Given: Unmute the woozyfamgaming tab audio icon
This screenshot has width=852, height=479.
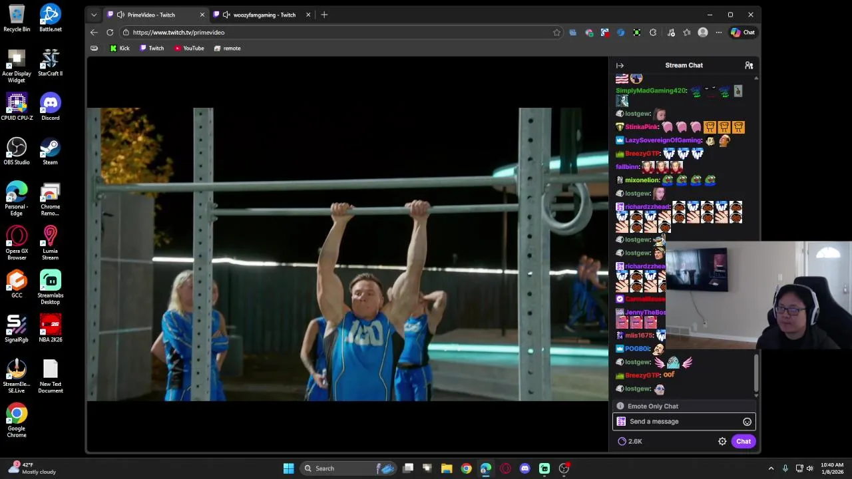Looking at the screenshot, I should click(x=226, y=15).
